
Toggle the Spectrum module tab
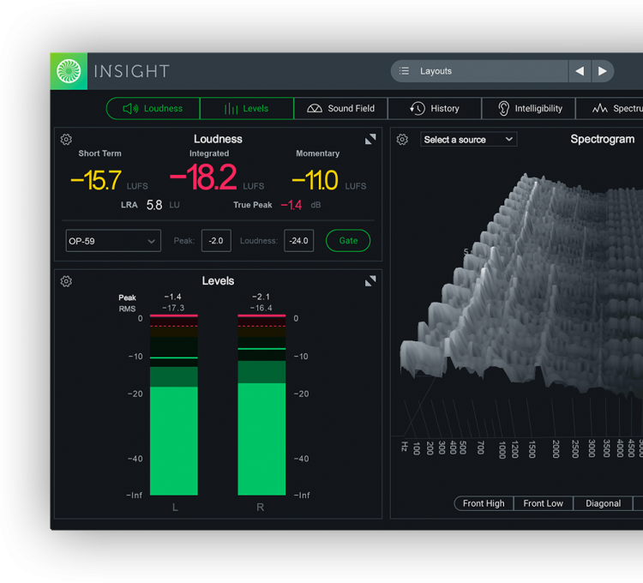tap(610, 109)
